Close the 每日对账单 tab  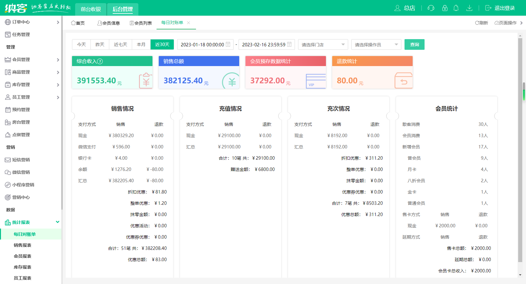click(188, 23)
